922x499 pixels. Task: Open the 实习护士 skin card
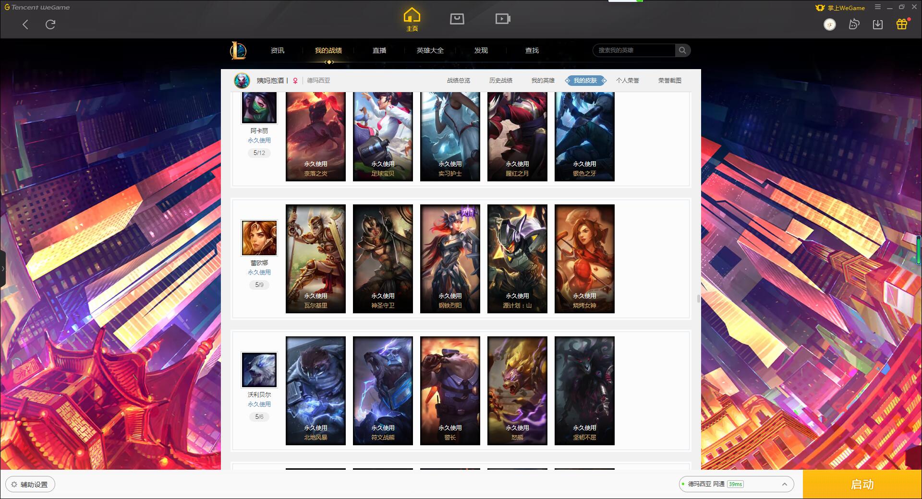450,136
